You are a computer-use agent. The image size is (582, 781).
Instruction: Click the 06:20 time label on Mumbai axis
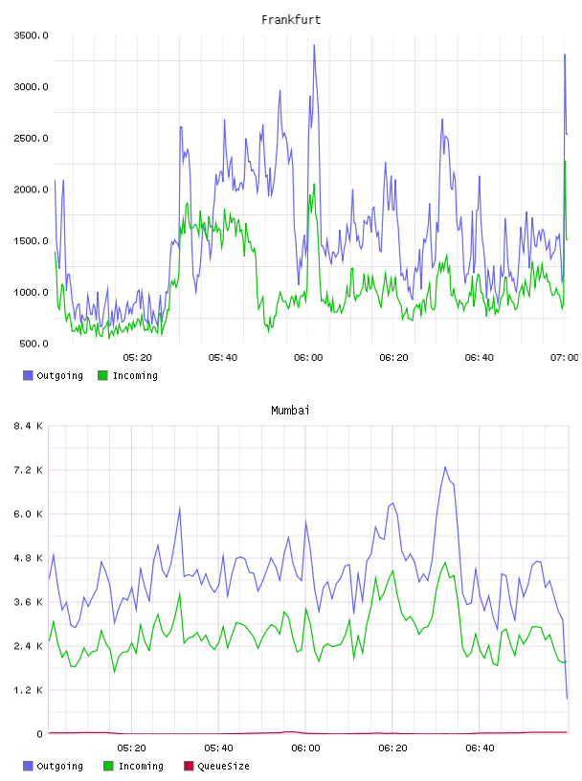[x=392, y=748]
